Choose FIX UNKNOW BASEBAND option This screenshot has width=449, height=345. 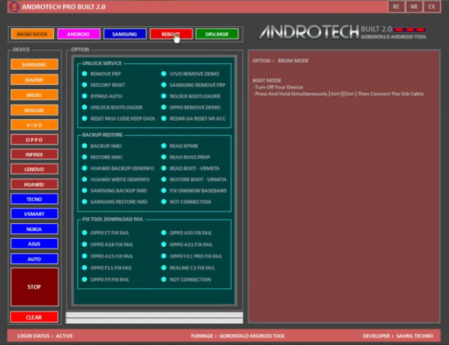(194, 190)
